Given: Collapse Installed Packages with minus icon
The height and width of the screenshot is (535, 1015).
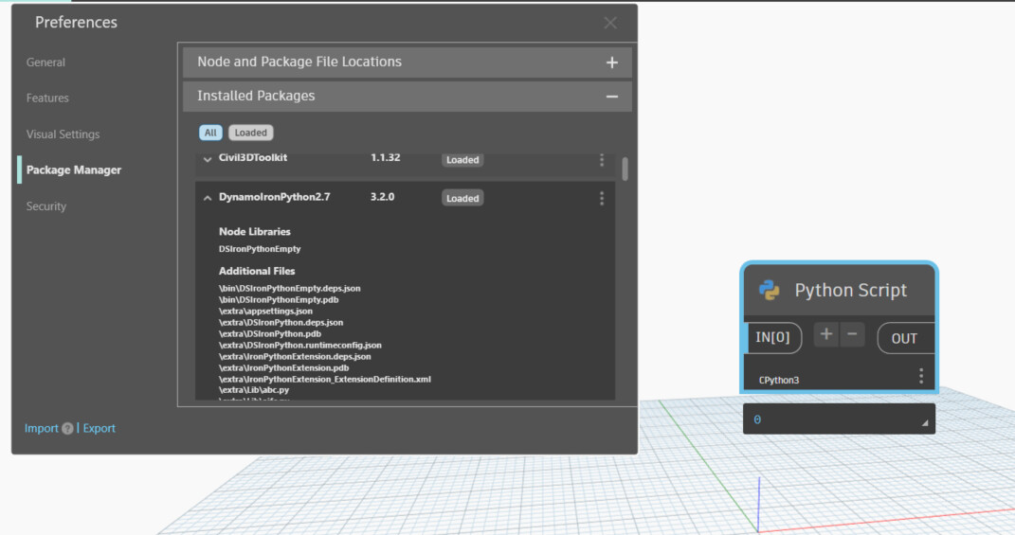Looking at the screenshot, I should pyautogui.click(x=612, y=97).
